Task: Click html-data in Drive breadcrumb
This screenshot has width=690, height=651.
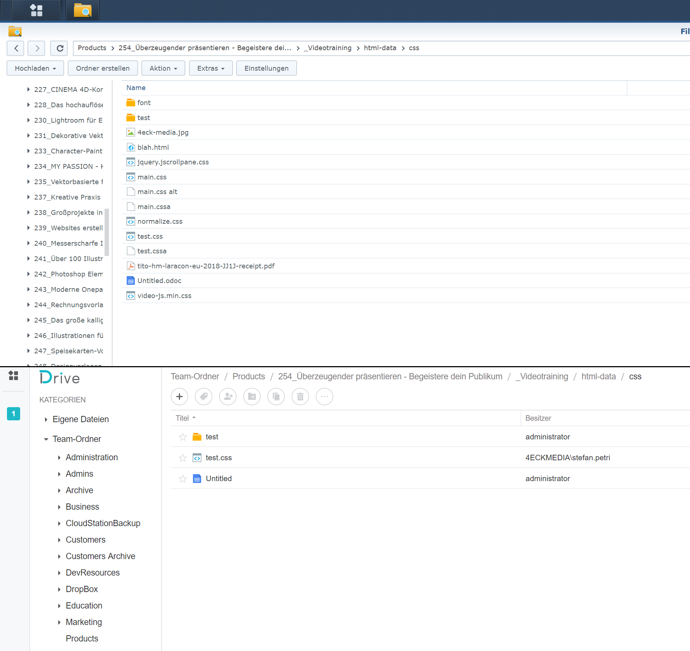Action: [598, 376]
